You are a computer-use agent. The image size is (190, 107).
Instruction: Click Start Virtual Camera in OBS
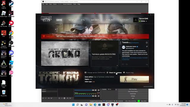coord(133,92)
